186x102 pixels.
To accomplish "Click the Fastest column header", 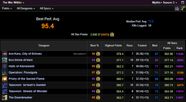I will pos(142,45).
